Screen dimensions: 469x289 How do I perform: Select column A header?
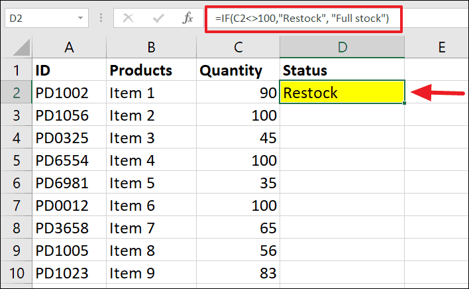[x=68, y=47]
